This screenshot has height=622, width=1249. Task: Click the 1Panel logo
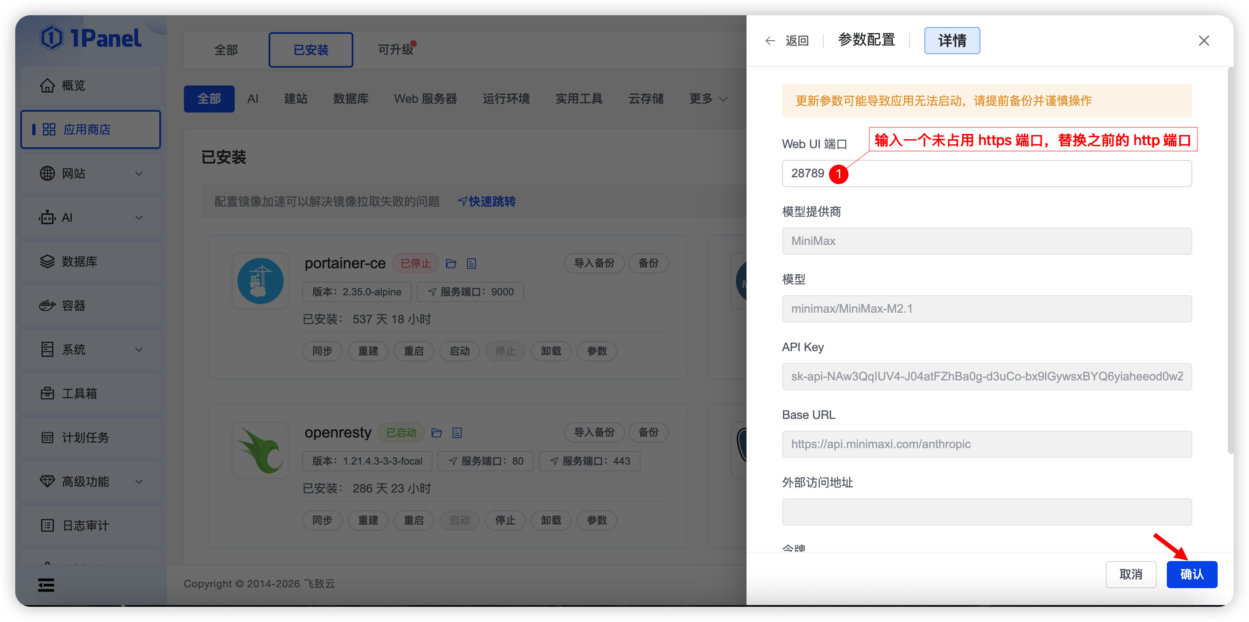tap(91, 38)
